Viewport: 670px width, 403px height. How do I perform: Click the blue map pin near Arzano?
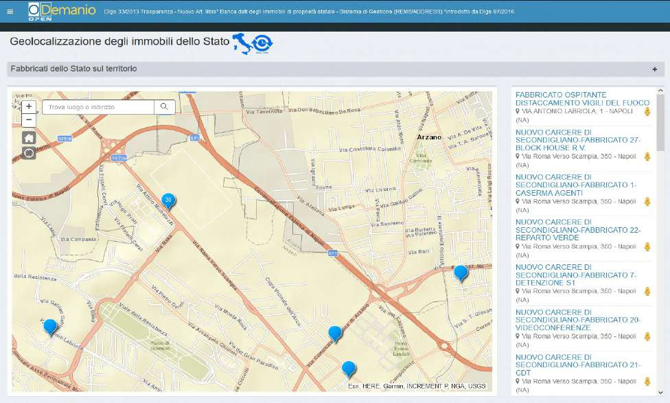tap(461, 272)
